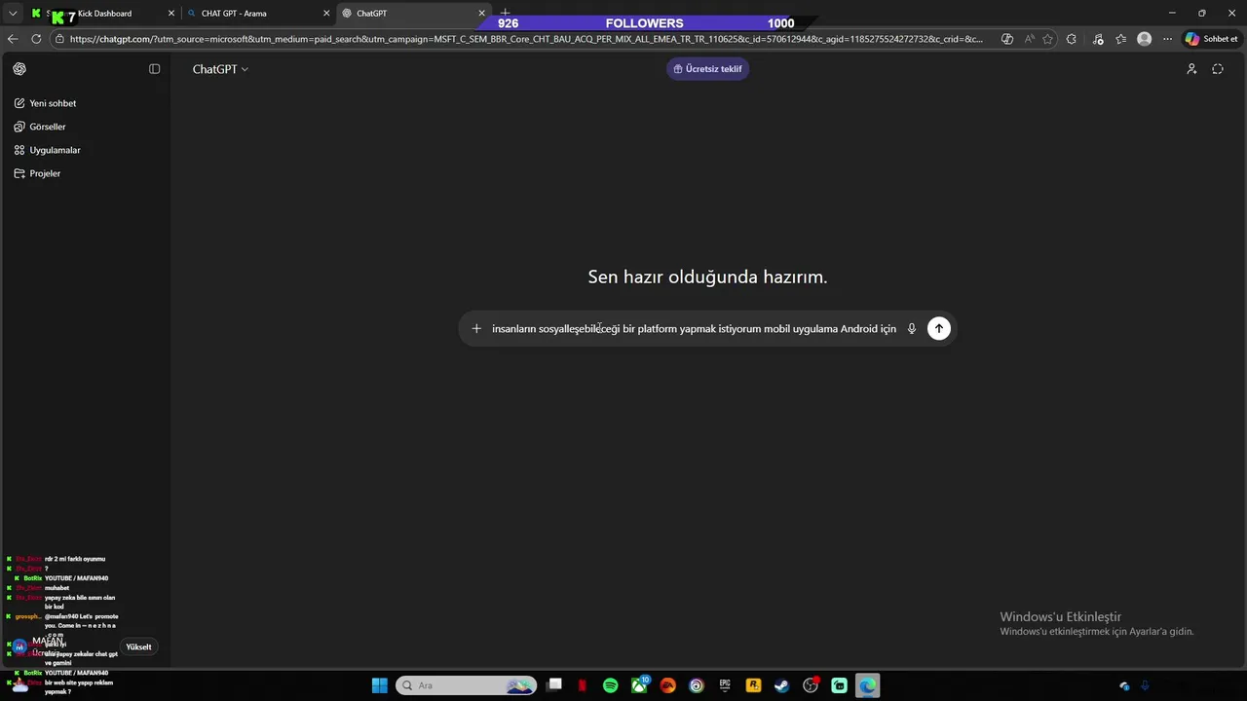Viewport: 1247px width, 701px height.
Task: Click the plus attach button in prompt box
Action: (476, 329)
